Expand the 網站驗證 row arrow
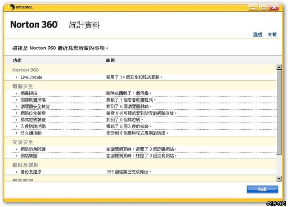Viewport: 288px width, 207px height. (x=16, y=156)
